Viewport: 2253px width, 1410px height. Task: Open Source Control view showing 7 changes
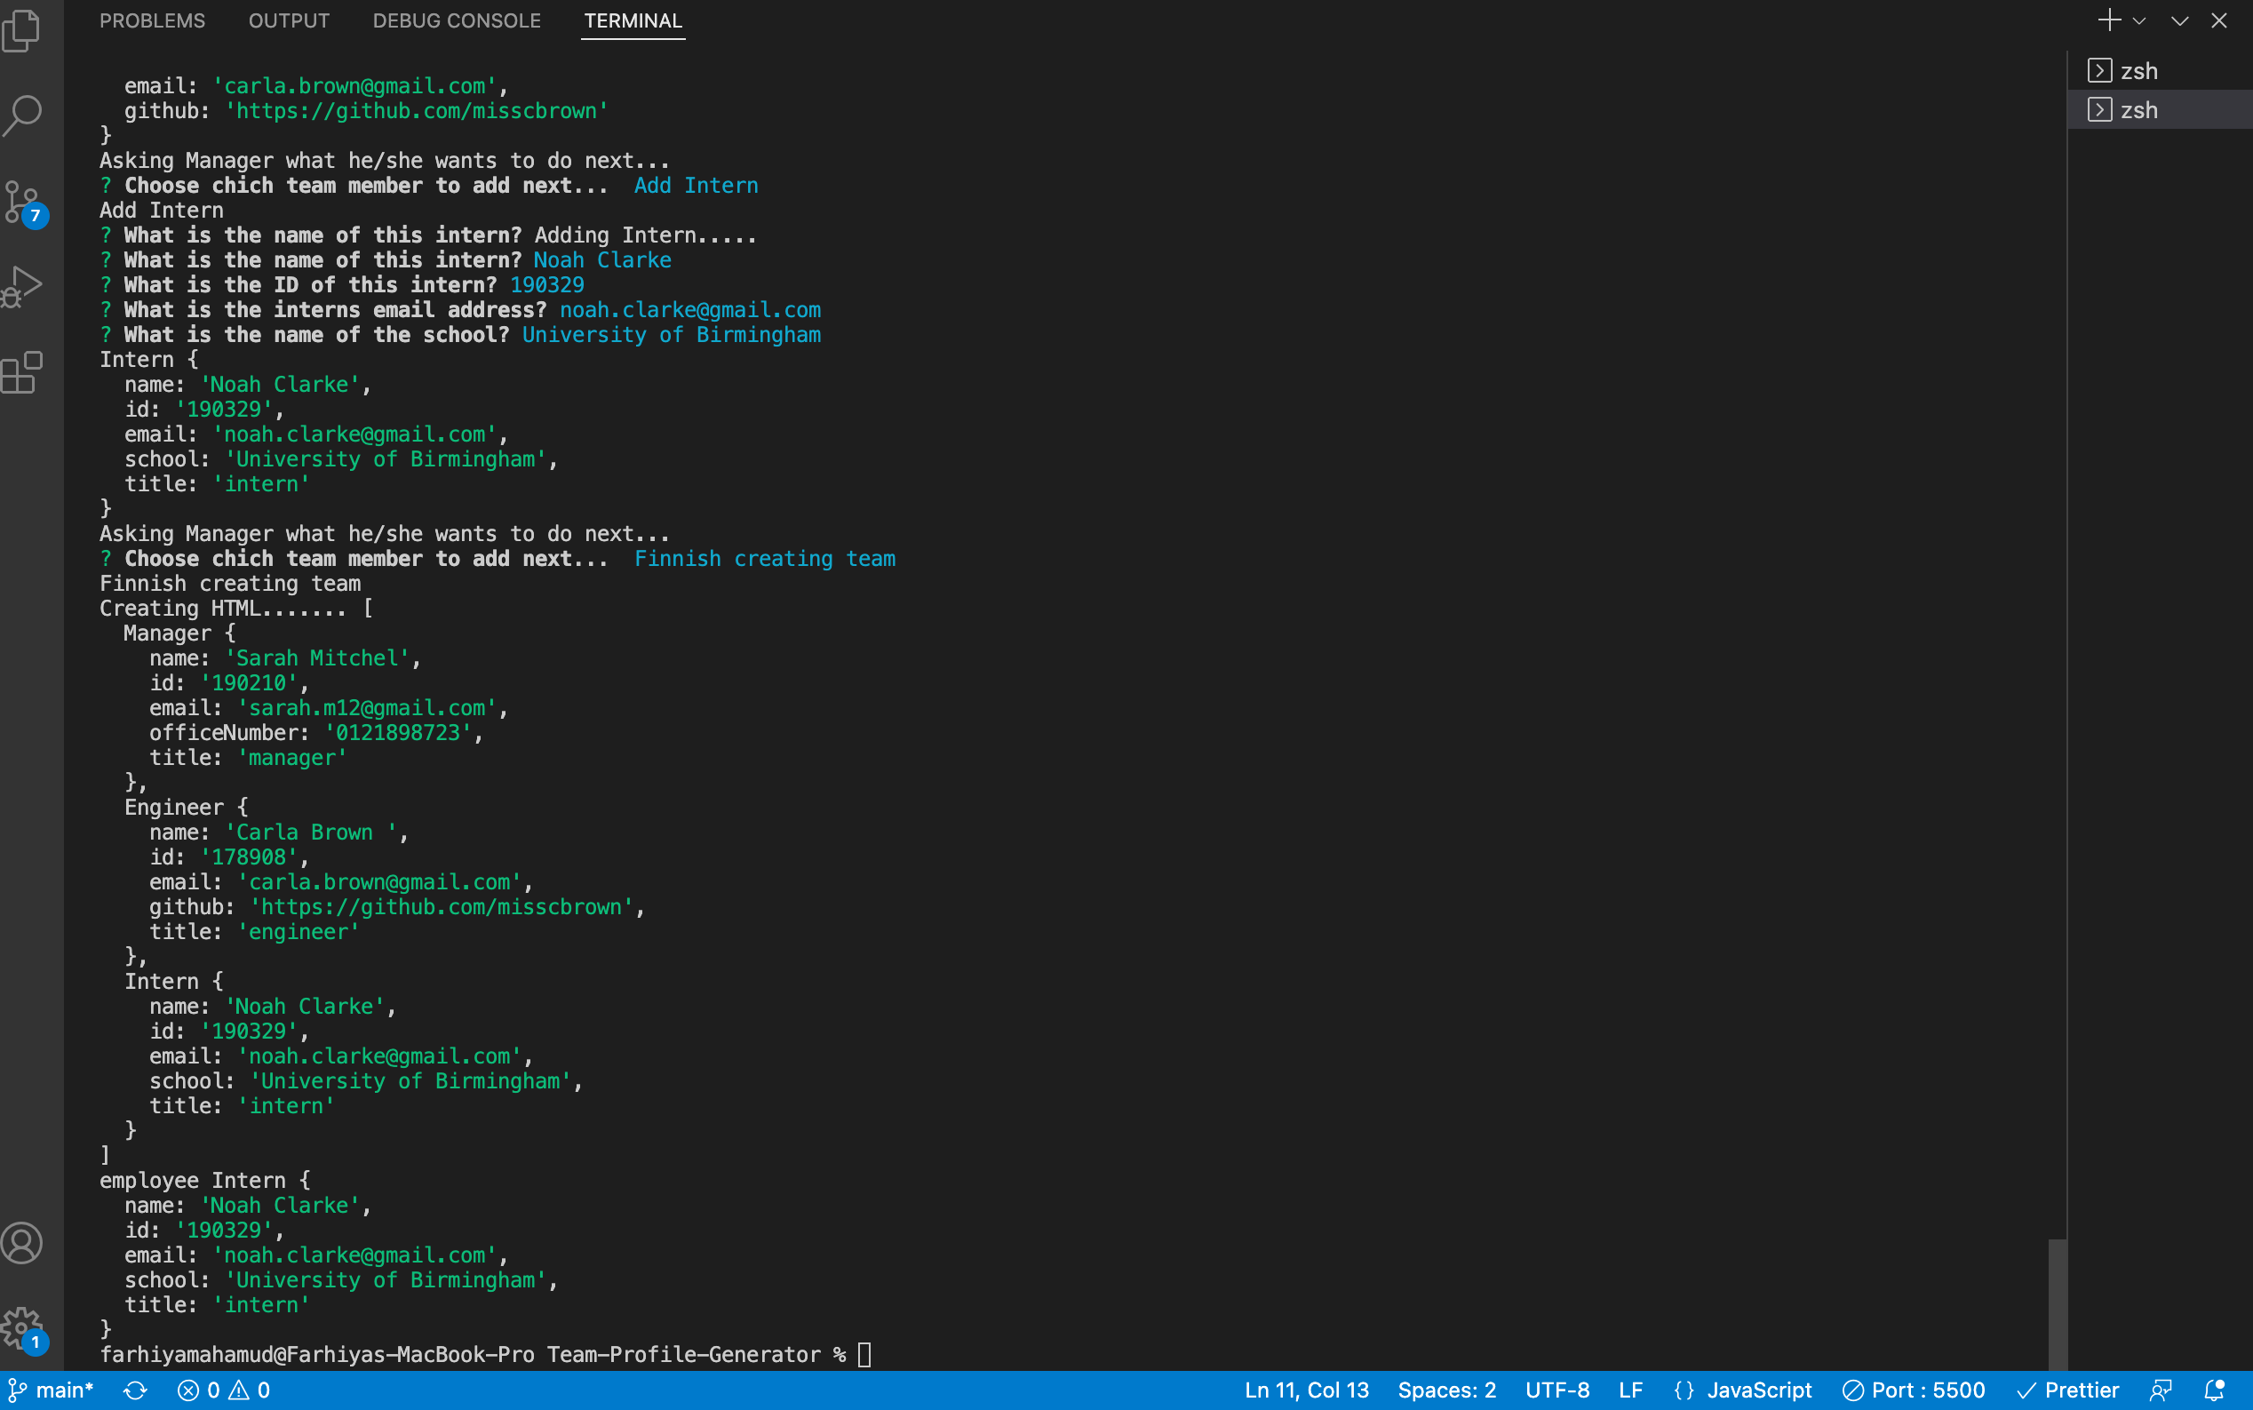[x=22, y=201]
